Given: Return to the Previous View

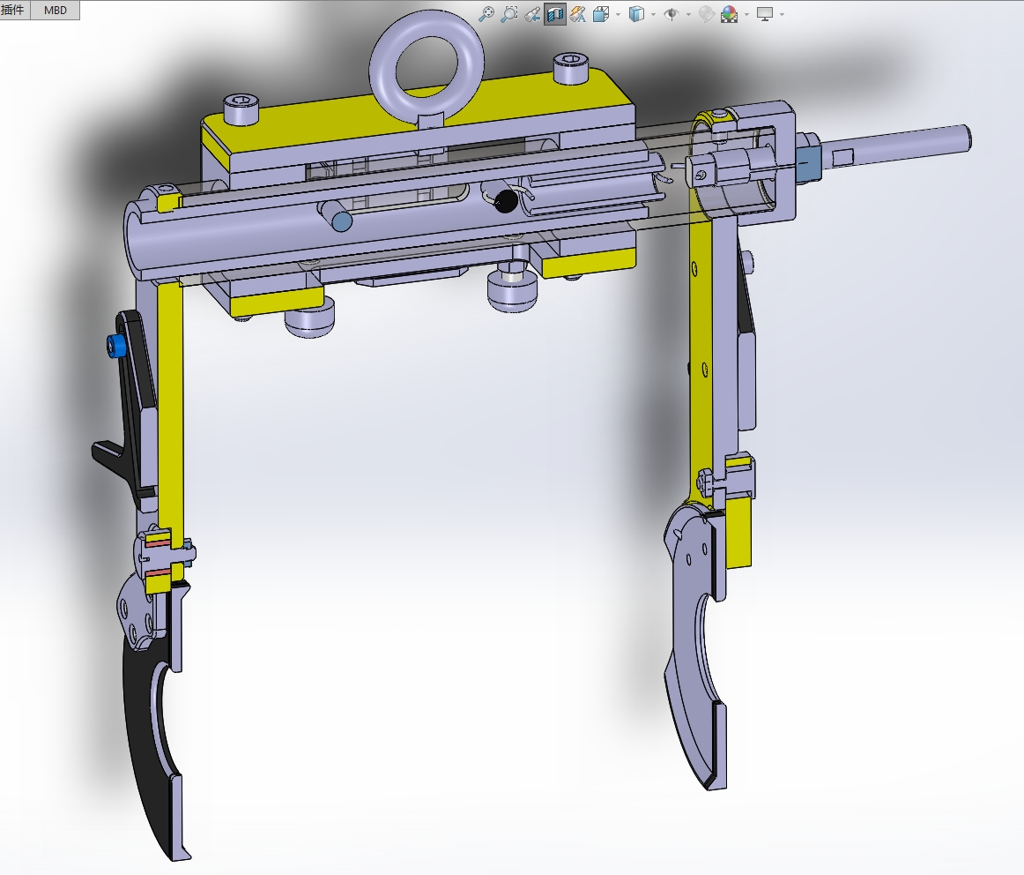Looking at the screenshot, I should point(532,14).
